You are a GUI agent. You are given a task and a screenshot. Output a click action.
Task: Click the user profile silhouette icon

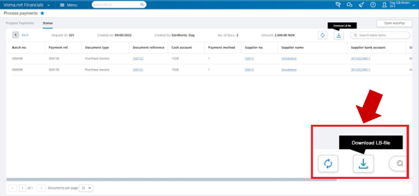tap(385, 5)
